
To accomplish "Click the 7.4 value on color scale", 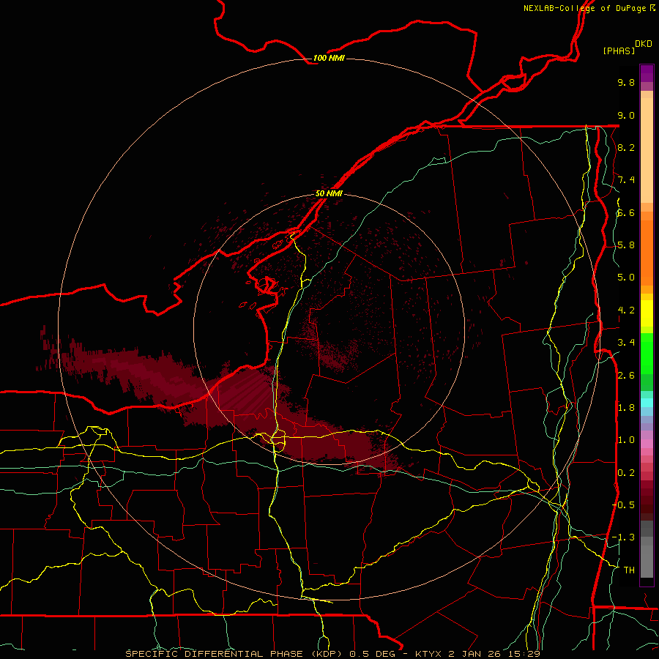I will [x=626, y=180].
